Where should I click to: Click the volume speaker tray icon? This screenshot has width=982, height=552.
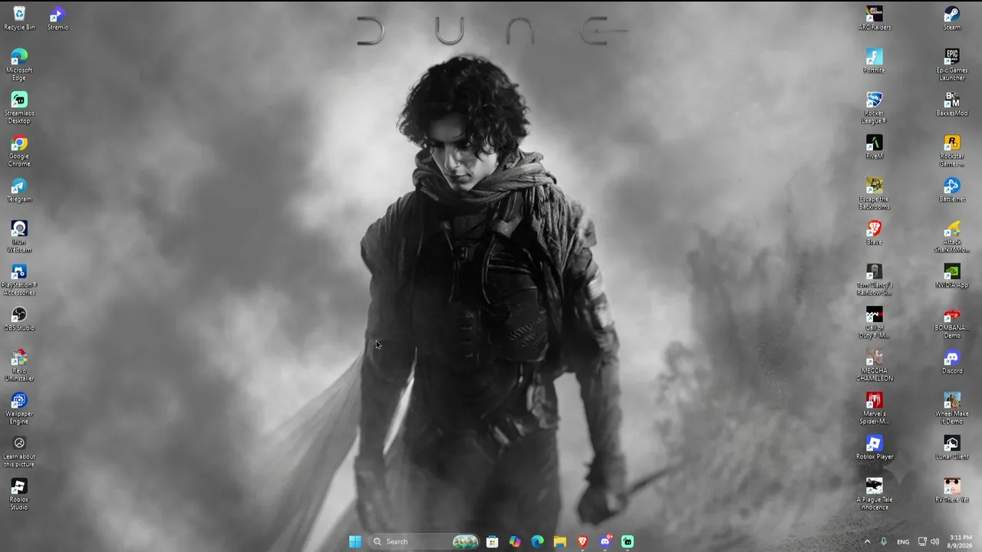(x=934, y=541)
